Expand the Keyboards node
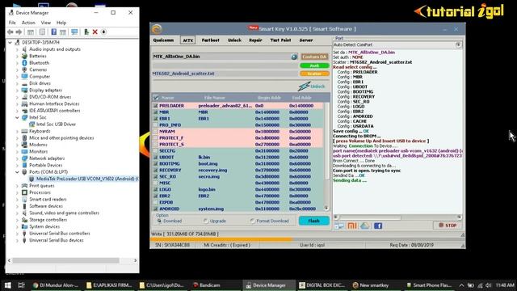This screenshot has width=517, height=291. pos(17,131)
